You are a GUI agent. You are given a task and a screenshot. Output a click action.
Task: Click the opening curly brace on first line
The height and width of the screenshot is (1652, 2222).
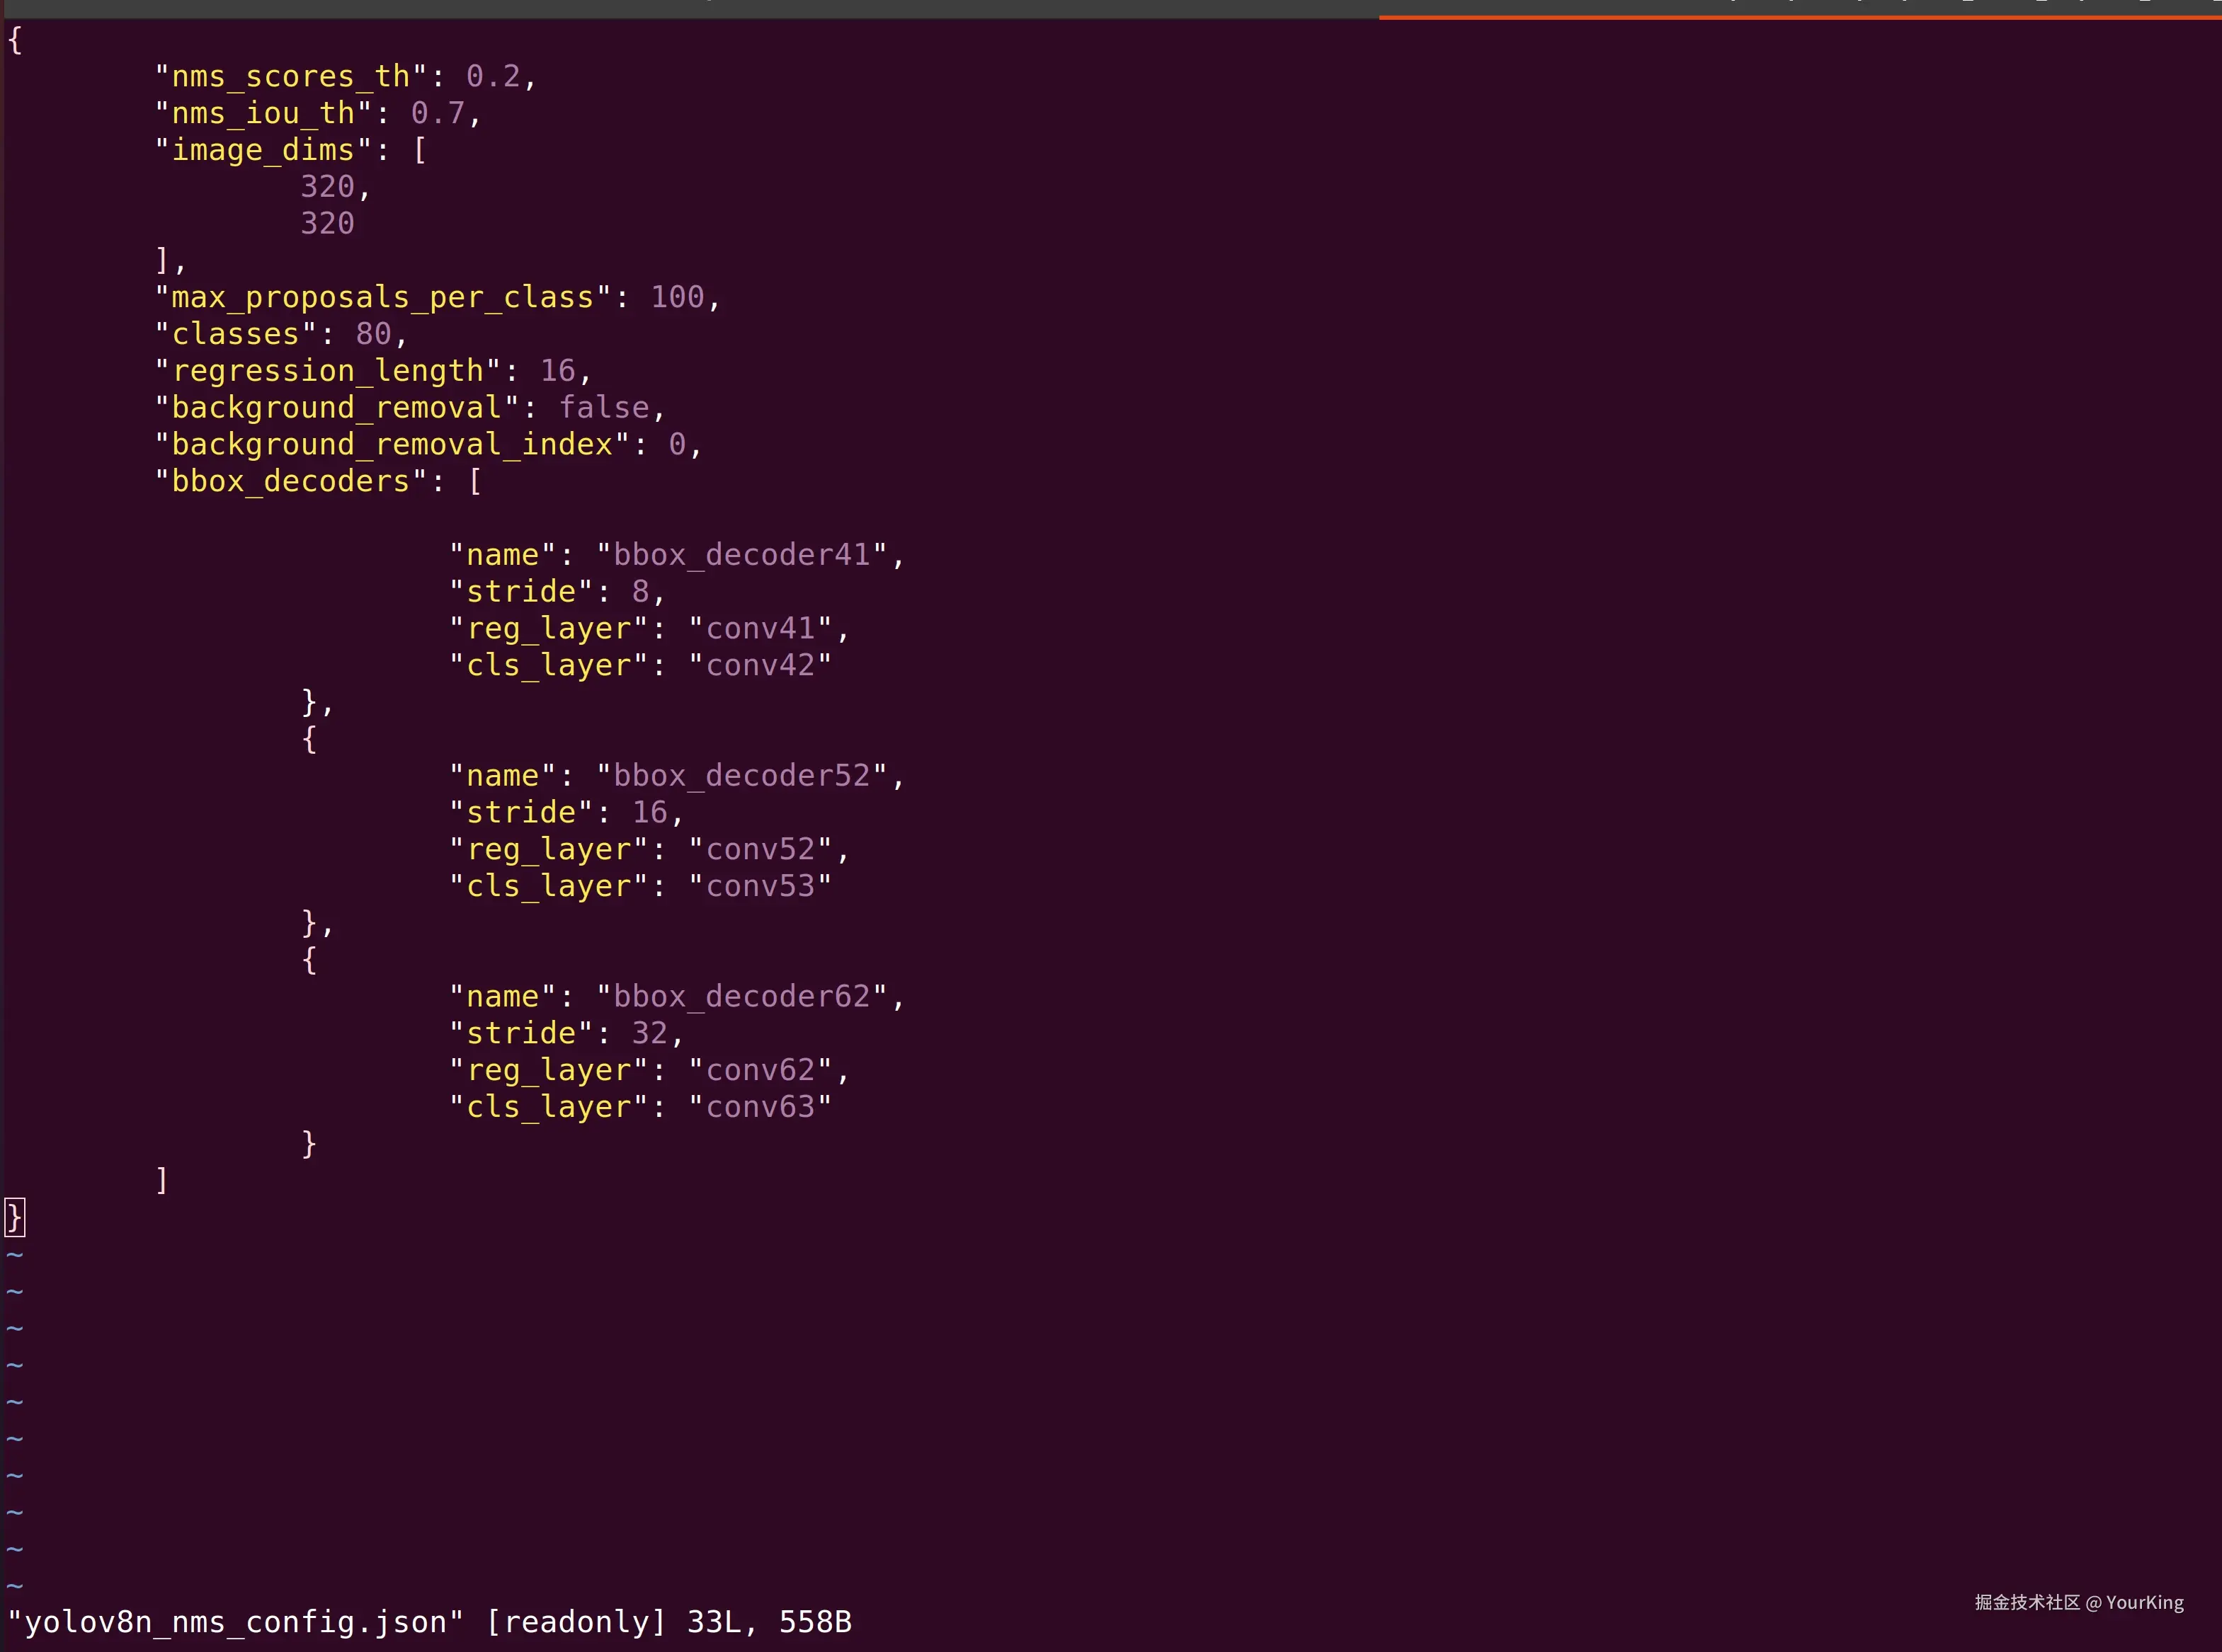point(15,41)
